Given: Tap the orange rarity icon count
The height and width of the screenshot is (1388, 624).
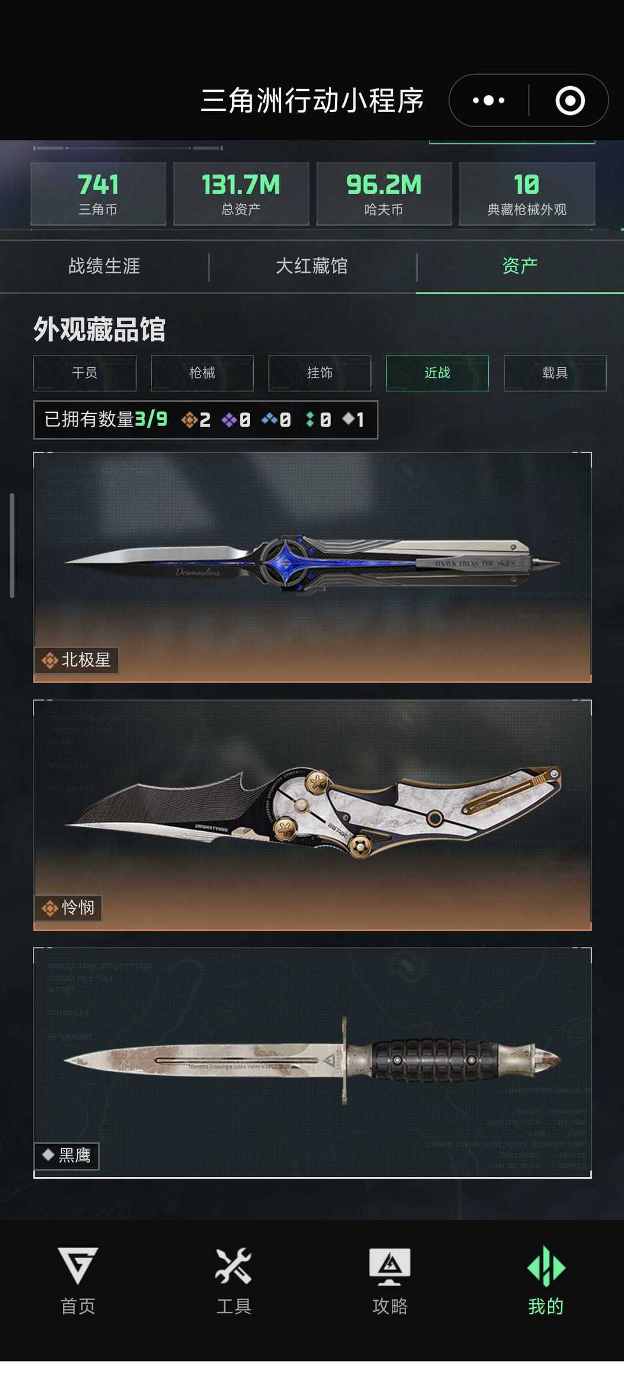Looking at the screenshot, I should (196, 420).
